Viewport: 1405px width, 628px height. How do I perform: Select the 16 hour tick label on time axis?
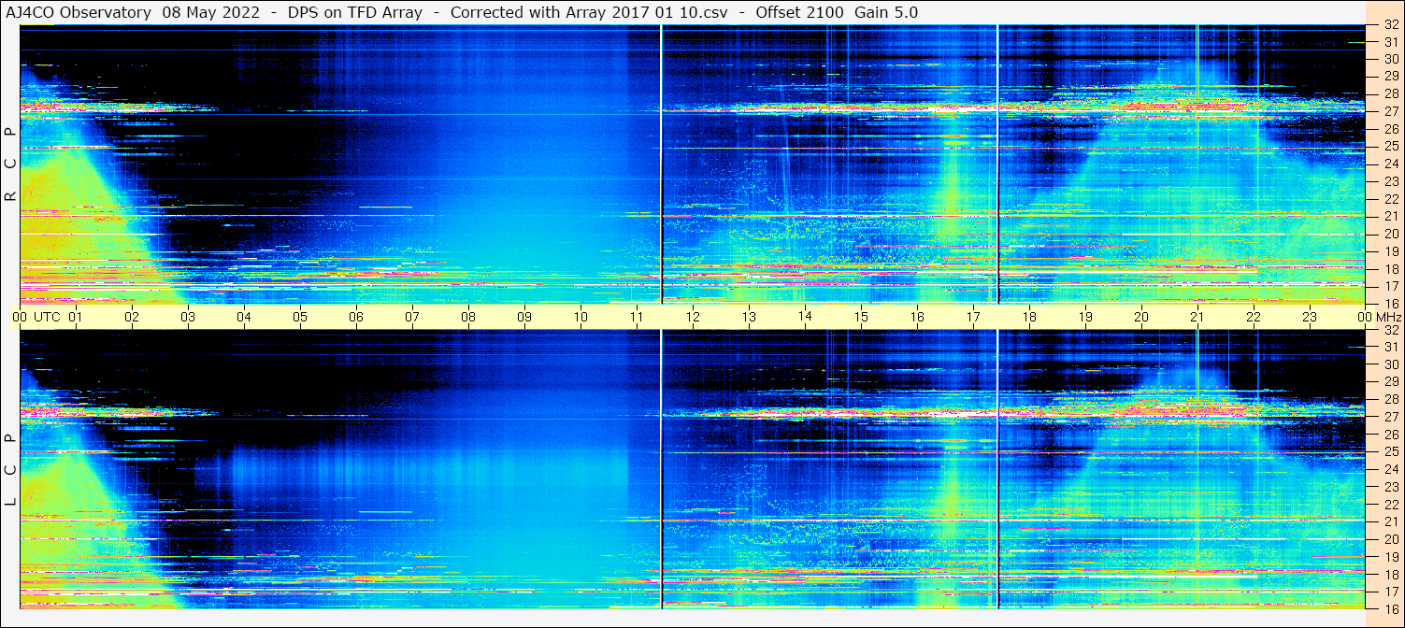tap(917, 317)
